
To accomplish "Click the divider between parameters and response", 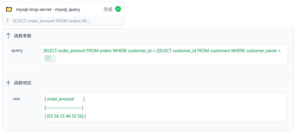I will [148, 74].
